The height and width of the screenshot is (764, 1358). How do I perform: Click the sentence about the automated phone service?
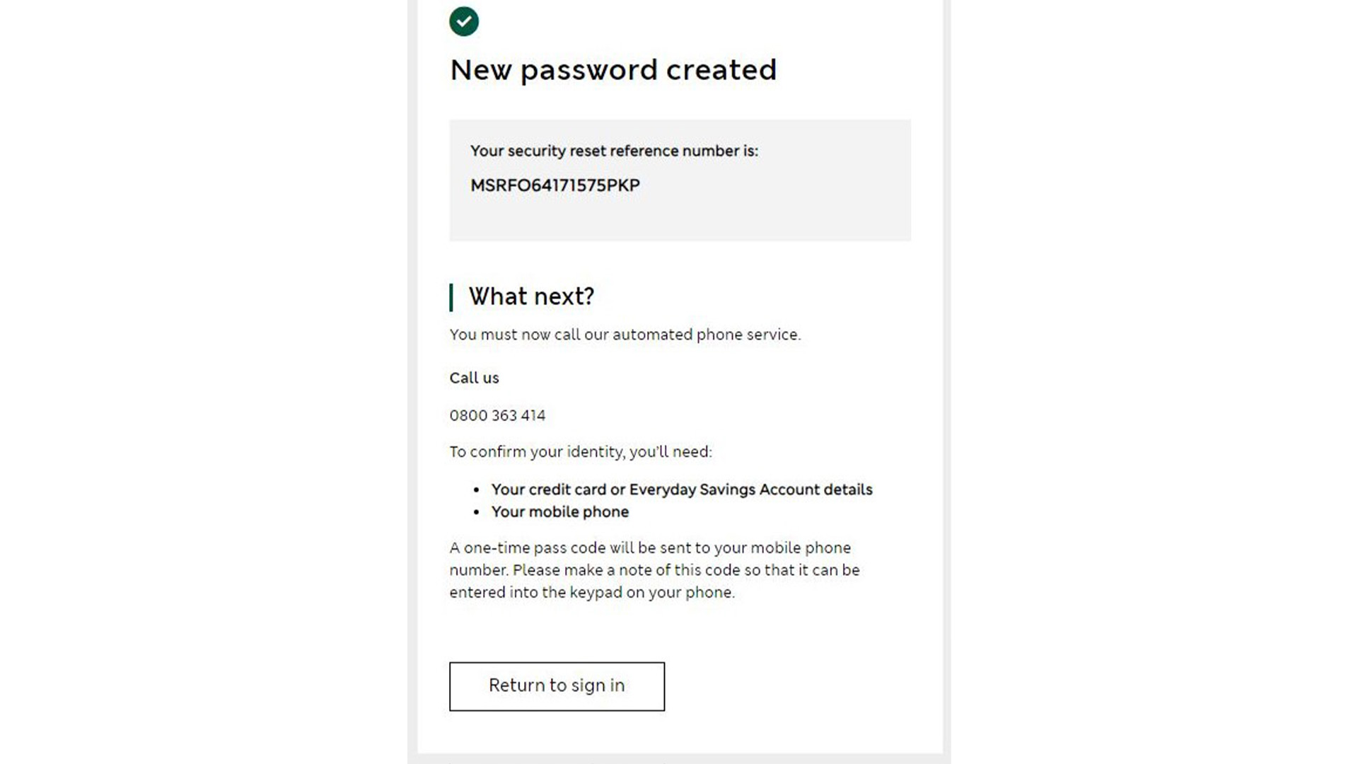pyautogui.click(x=625, y=334)
